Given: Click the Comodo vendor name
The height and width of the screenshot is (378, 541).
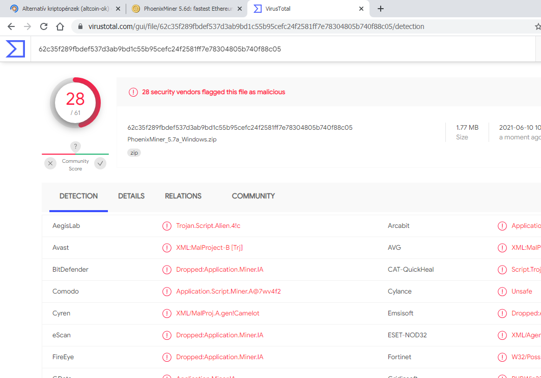Looking at the screenshot, I should [66, 292].
